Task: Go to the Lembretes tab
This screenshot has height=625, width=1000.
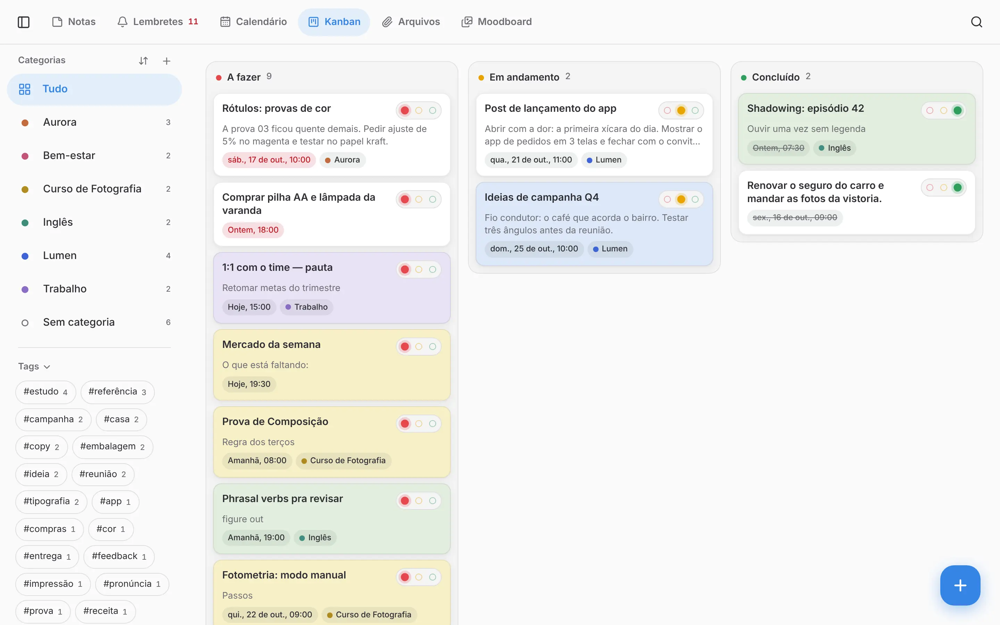Action: [157, 22]
